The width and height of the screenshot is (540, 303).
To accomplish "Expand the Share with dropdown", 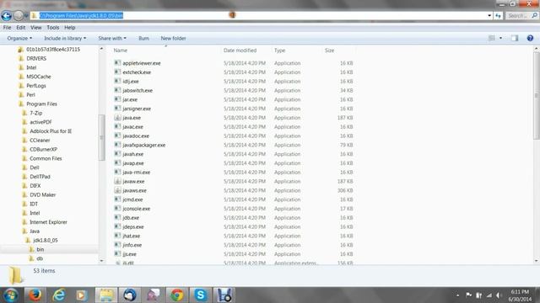I will (112, 38).
